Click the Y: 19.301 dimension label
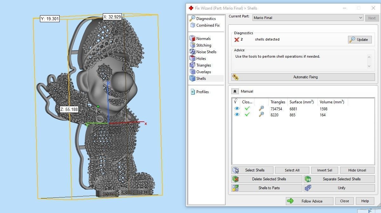Viewport: 381px width, 213px height. click(50, 19)
